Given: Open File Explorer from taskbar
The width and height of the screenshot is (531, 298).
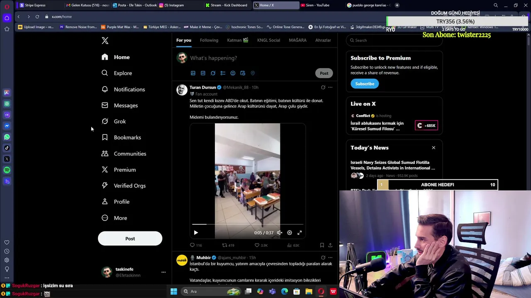Looking at the screenshot, I should click(309, 291).
